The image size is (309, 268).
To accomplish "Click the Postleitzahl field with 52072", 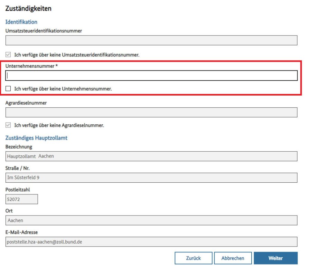I will 21,199.
